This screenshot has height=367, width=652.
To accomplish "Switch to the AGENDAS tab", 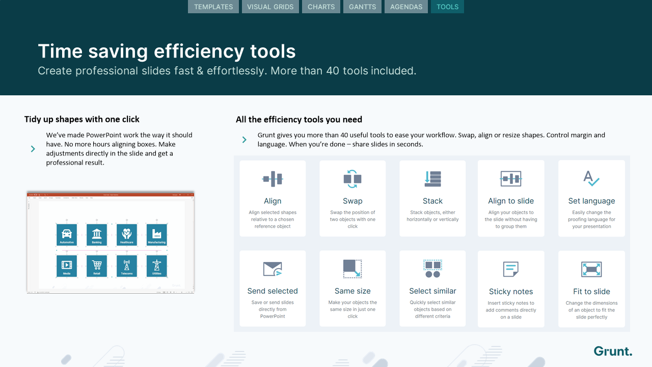I will click(x=406, y=7).
